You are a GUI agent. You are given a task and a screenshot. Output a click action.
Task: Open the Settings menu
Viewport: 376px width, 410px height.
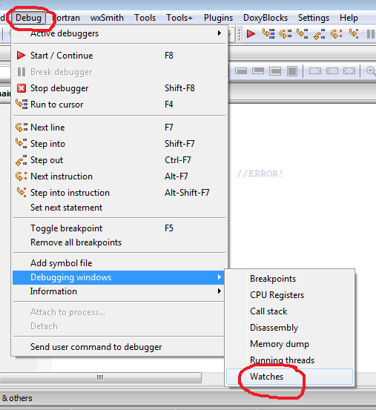314,18
